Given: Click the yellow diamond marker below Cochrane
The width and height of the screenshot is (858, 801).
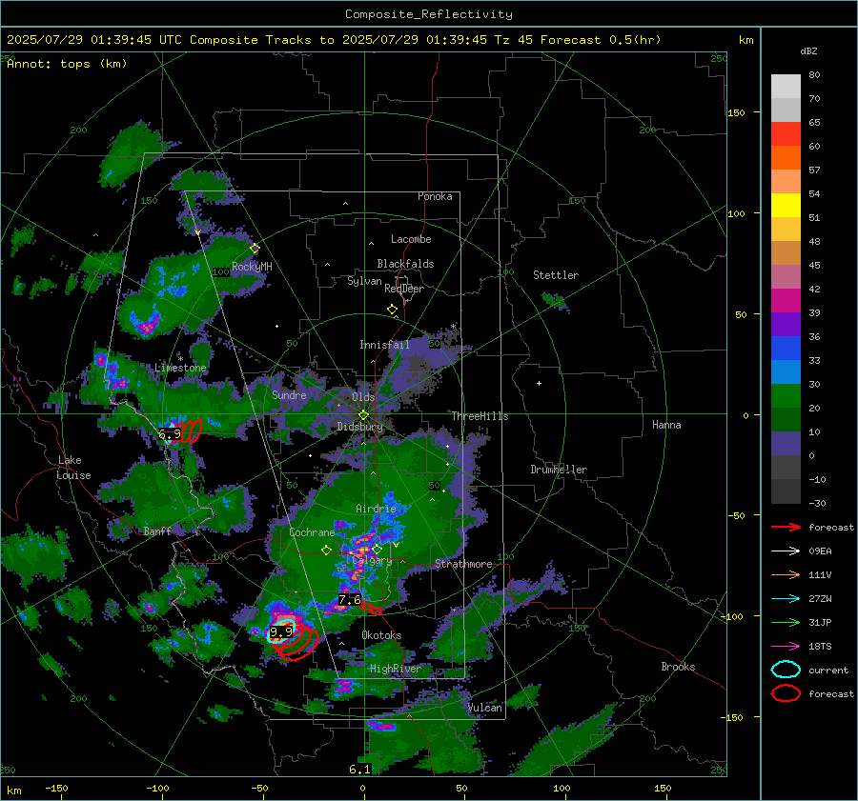Looking at the screenshot, I should click(x=326, y=551).
